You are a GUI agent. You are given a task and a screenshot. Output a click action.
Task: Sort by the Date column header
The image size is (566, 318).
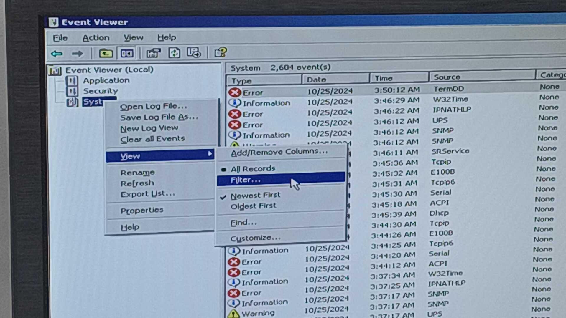coord(335,79)
